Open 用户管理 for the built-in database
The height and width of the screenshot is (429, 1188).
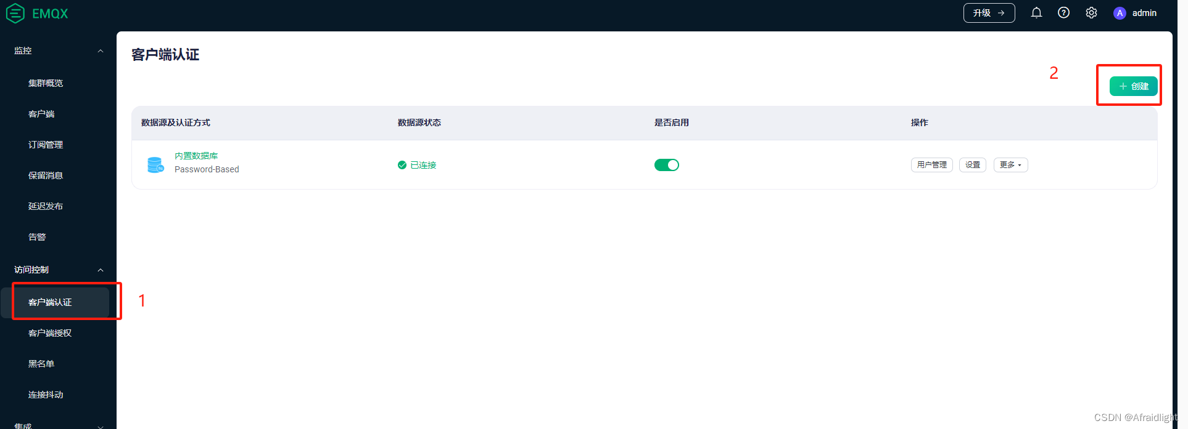931,165
